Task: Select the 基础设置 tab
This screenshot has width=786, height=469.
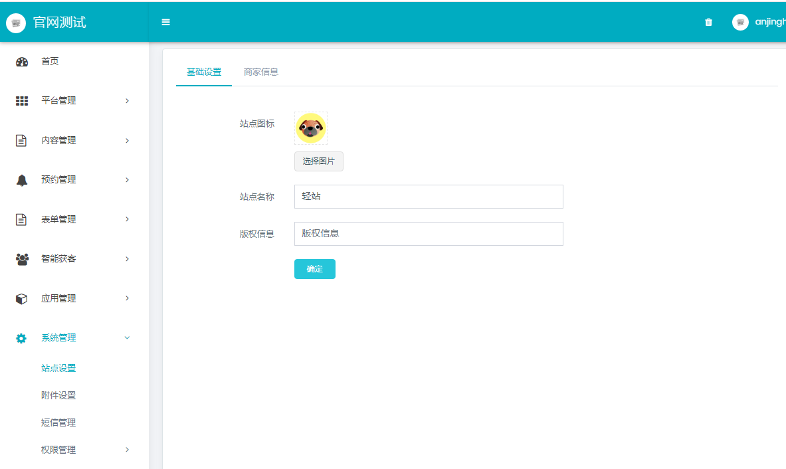Action: [204, 72]
